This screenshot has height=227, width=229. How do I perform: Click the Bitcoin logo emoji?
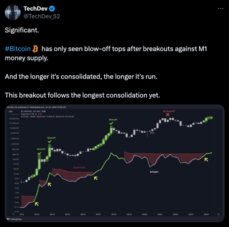[x=35, y=49]
